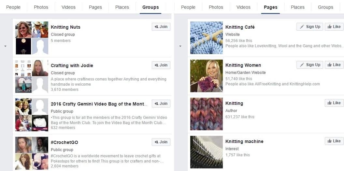
Task: Open the Knitting machine page link
Action: (x=244, y=141)
